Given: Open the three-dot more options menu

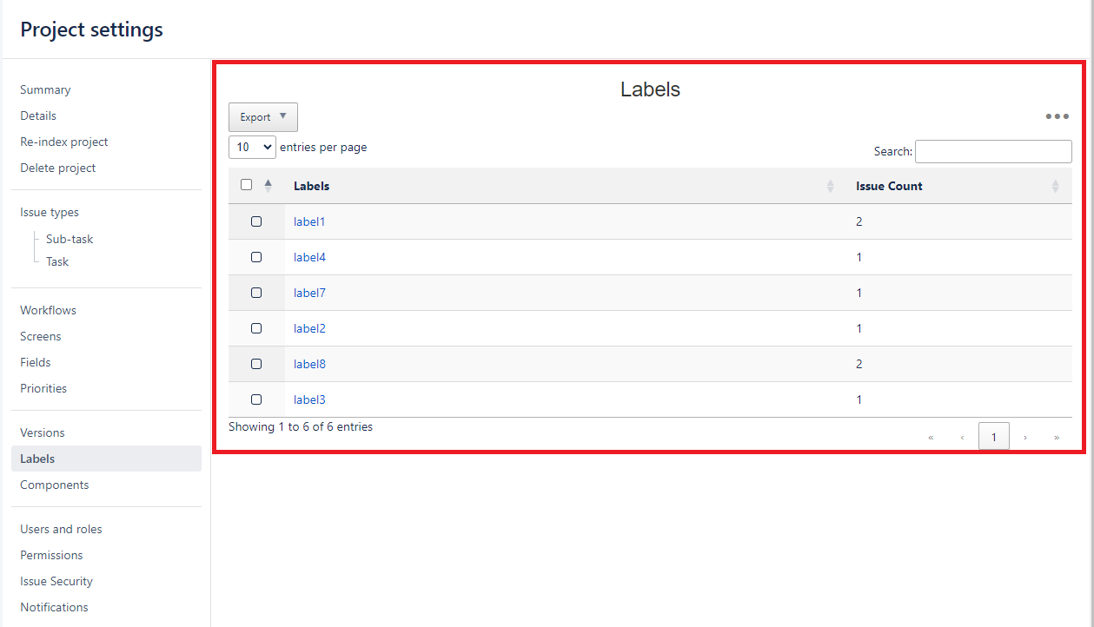Looking at the screenshot, I should [1057, 117].
